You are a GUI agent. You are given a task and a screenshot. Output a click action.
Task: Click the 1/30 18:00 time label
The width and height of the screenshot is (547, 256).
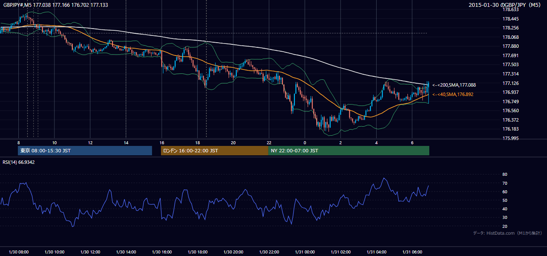197,252
